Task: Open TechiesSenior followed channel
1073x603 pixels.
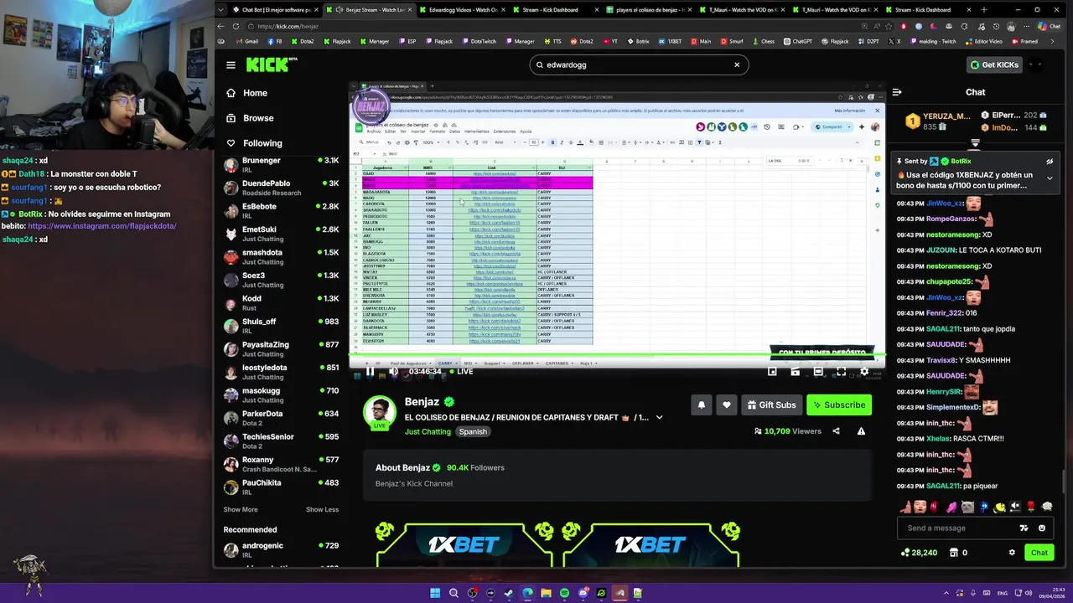Action: pos(281,441)
